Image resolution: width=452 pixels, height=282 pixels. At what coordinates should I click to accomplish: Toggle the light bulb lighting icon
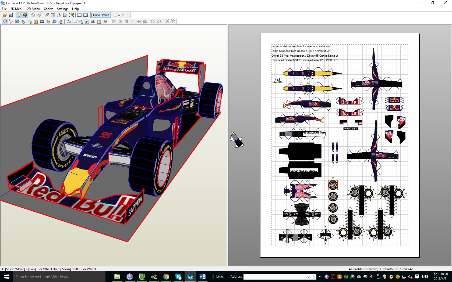19,15
